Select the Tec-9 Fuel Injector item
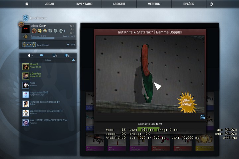The width and height of the screenshot is (239, 159). click(x=139, y=142)
